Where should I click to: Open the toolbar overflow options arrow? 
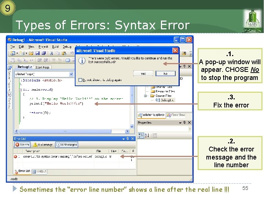(191, 54)
